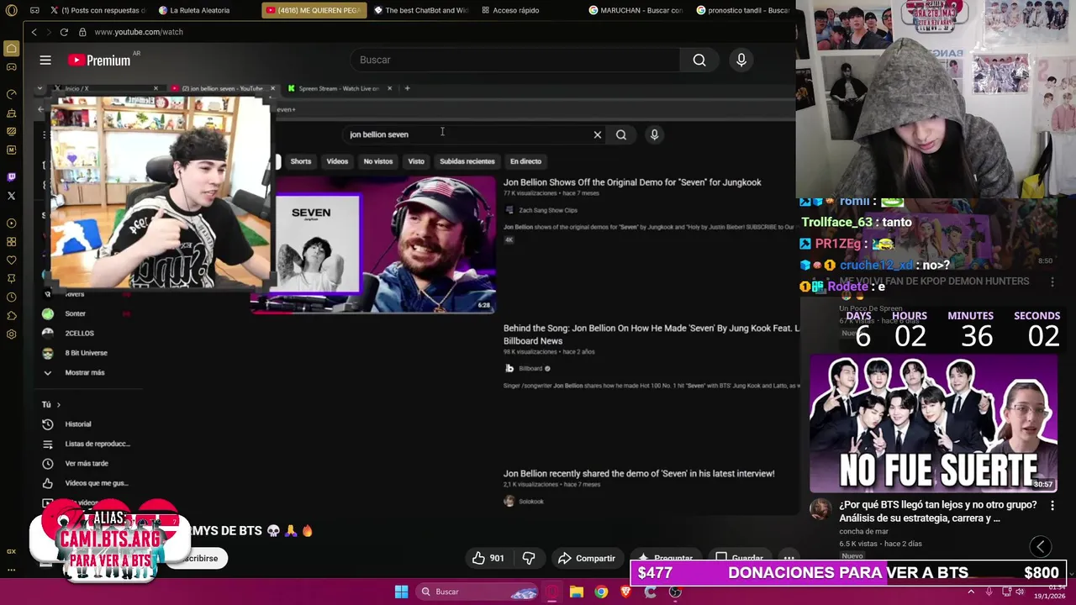Switch to 'The best ChatBot' tab
The height and width of the screenshot is (605, 1076).
coord(421,10)
